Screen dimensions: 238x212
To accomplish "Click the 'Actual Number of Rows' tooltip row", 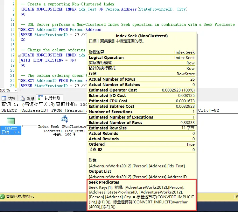I will click(x=142, y=79).
